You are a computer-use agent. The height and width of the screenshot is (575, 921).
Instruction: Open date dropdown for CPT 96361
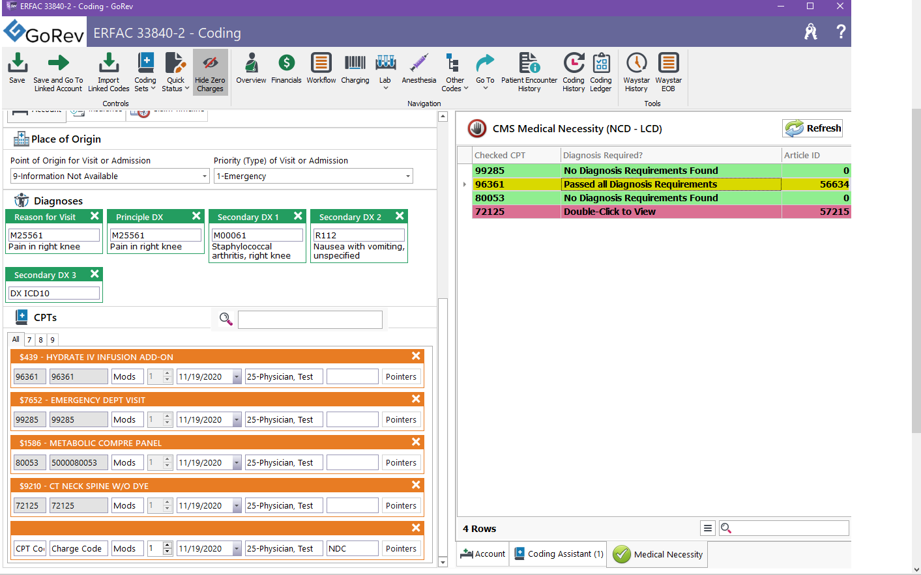tap(237, 377)
